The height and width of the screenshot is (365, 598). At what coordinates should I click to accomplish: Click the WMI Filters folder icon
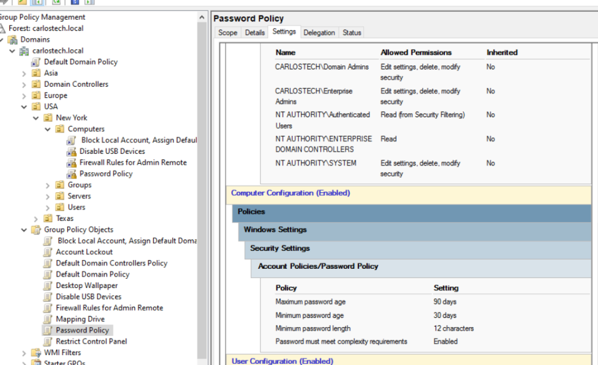coord(36,353)
